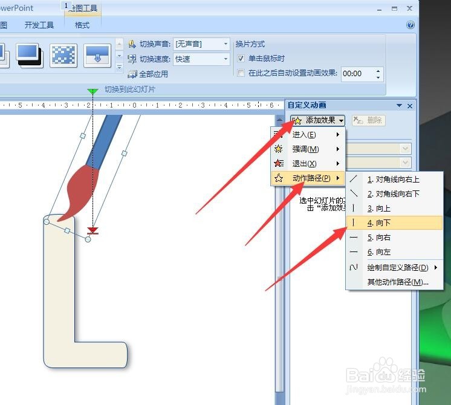Image resolution: width=451 pixels, height=405 pixels.
Task: Restore down the PowerPoint window
Action: tap(394, 9)
